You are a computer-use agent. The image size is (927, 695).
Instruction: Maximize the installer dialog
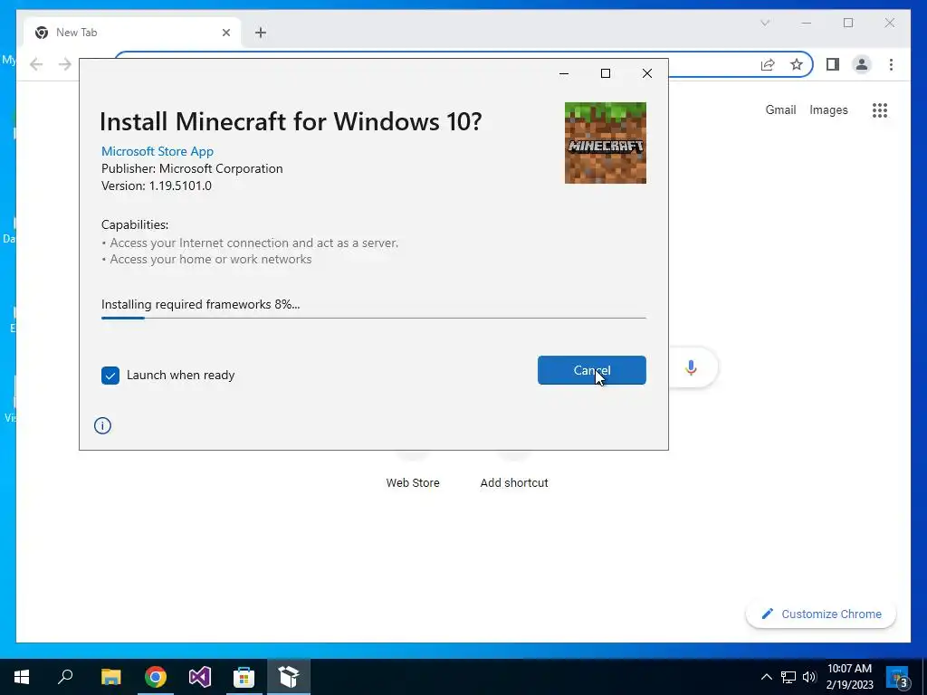606,73
